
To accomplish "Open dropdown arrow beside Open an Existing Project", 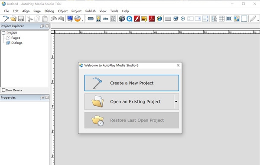I will (176, 101).
